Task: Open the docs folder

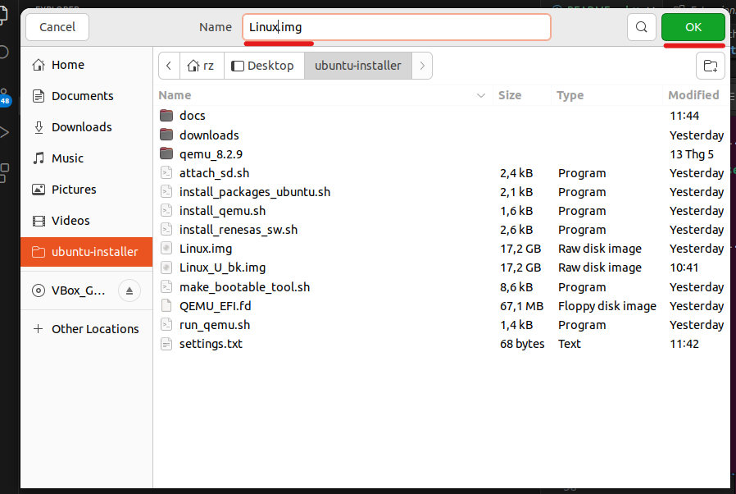Action: coord(193,116)
